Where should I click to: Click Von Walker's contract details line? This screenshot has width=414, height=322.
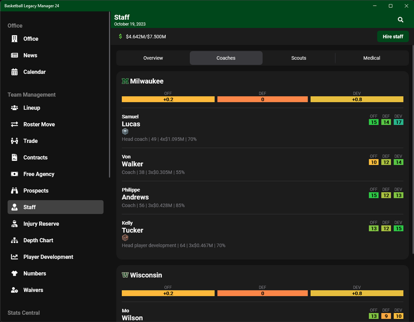(x=153, y=172)
